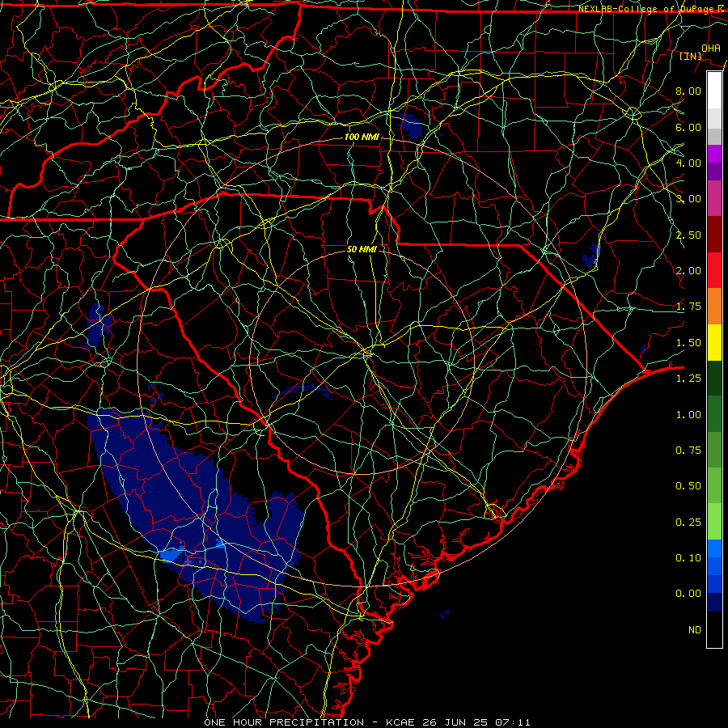Select the '1.25' scale value
The height and width of the screenshot is (728, 728).
click(688, 379)
